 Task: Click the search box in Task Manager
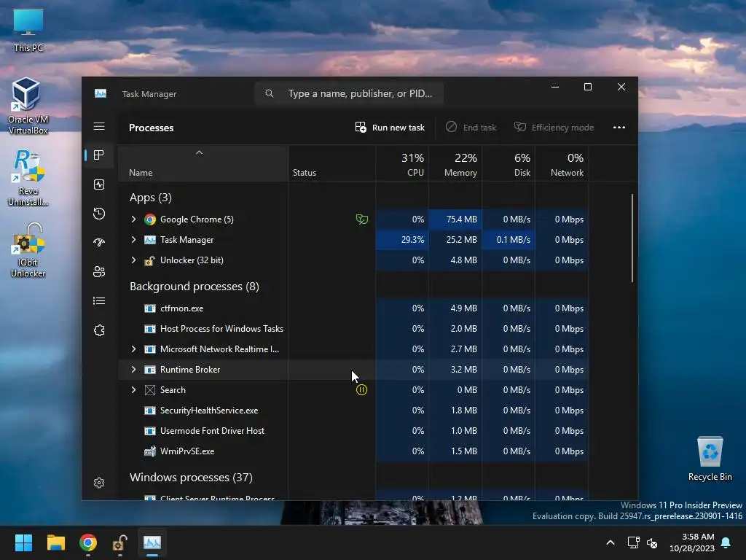point(349,93)
